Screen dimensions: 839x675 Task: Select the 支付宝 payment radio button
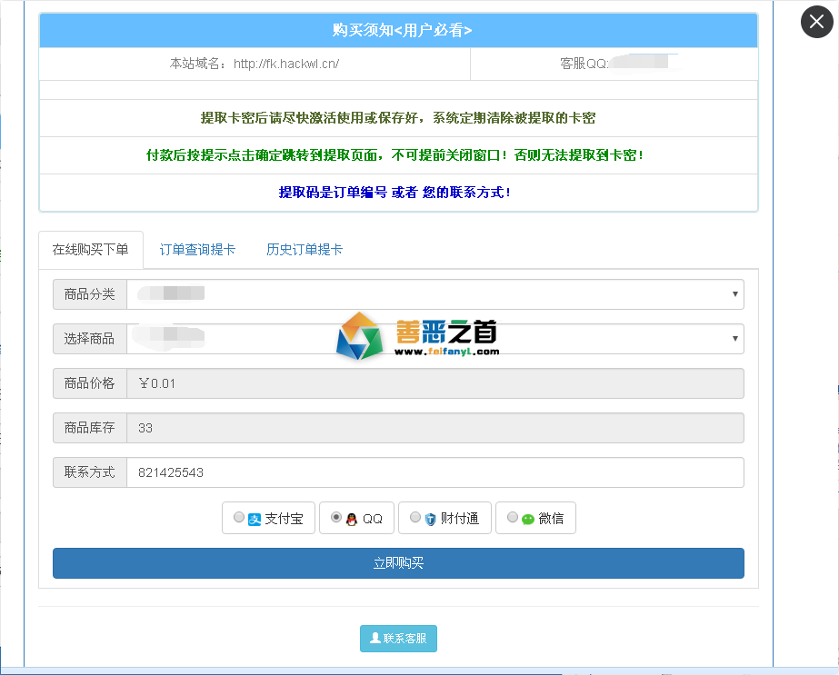[239, 518]
